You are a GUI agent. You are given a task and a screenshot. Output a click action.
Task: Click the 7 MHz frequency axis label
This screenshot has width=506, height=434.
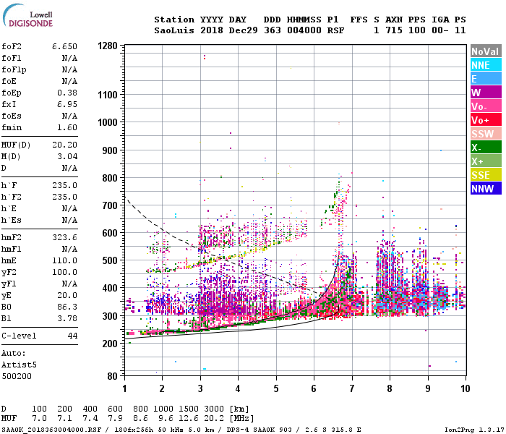(352, 388)
